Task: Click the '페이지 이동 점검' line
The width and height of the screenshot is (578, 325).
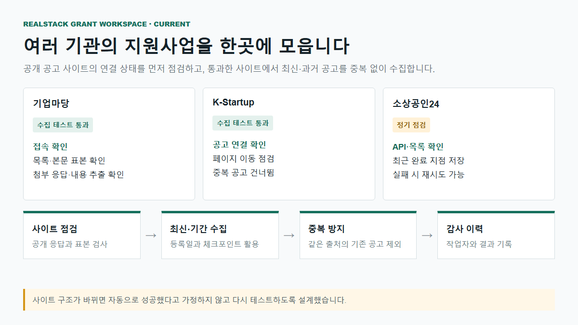Action: (x=243, y=158)
